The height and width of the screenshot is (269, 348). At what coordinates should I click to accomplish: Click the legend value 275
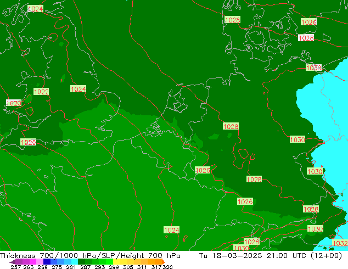[57, 267]
